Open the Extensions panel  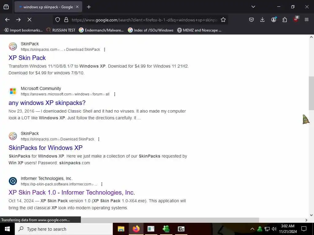coord(285,20)
